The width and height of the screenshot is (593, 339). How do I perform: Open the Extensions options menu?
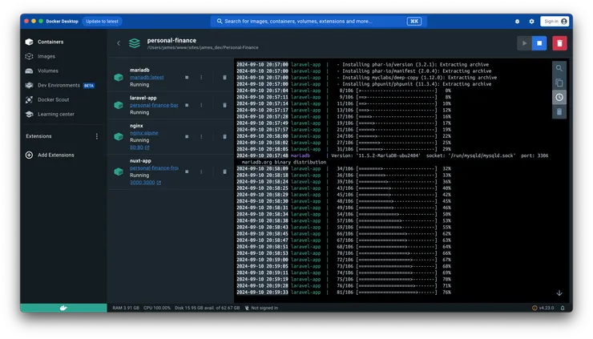[97, 136]
